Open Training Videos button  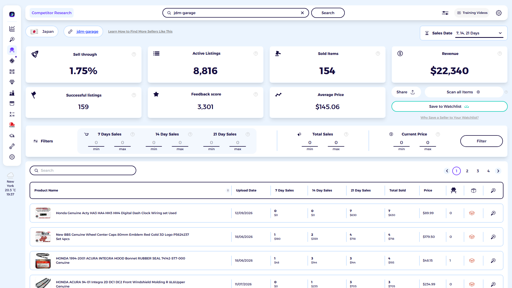point(472,13)
